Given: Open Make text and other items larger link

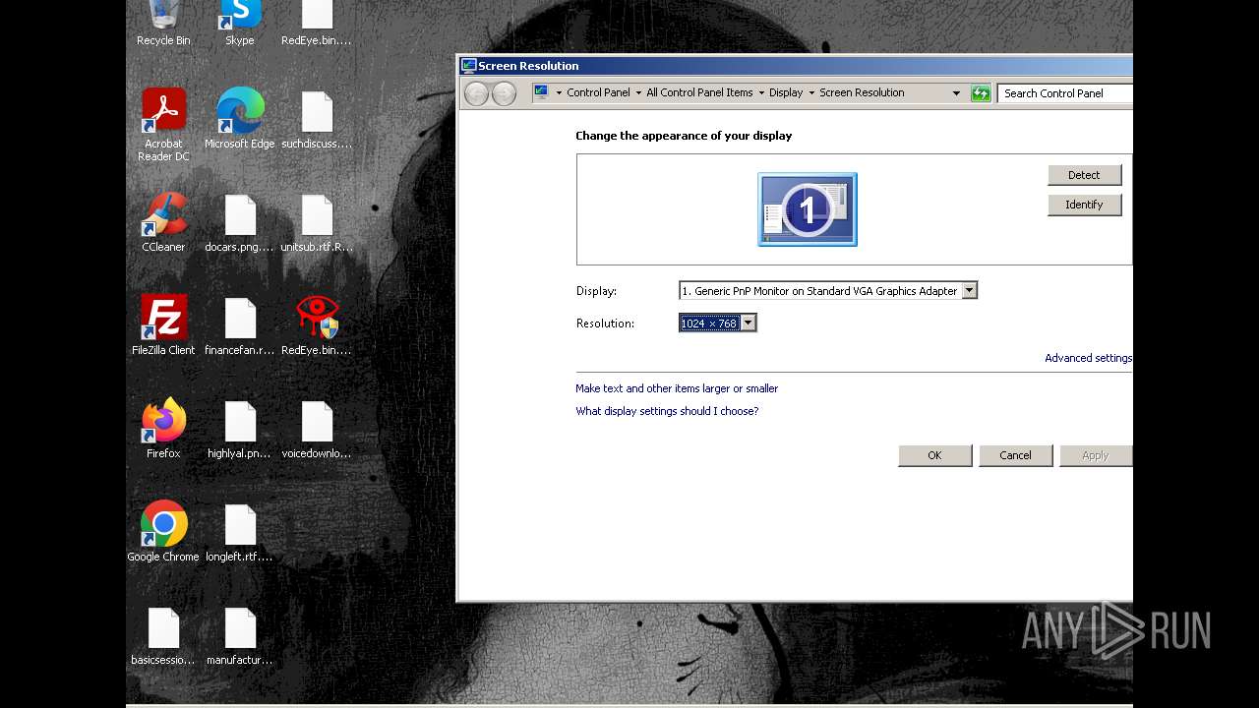Looking at the screenshot, I should point(677,388).
